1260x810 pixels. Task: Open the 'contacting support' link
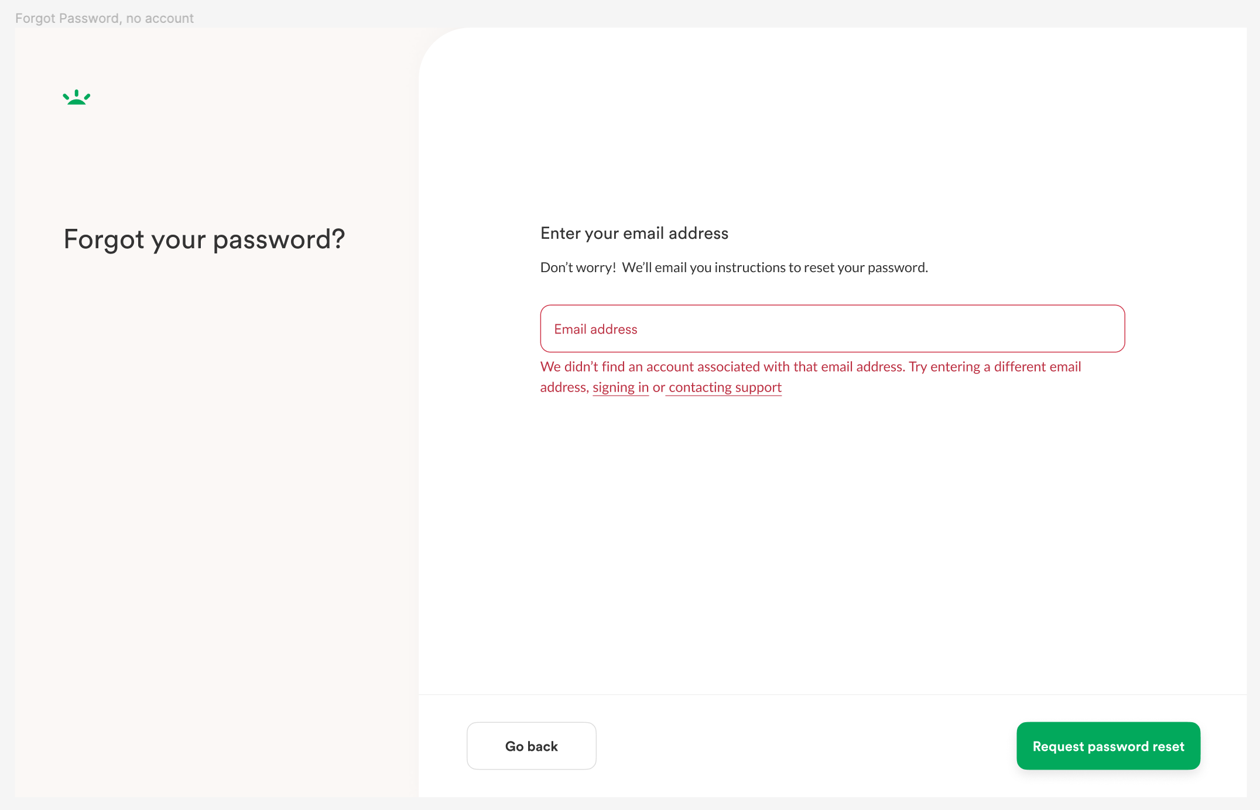[x=725, y=387]
